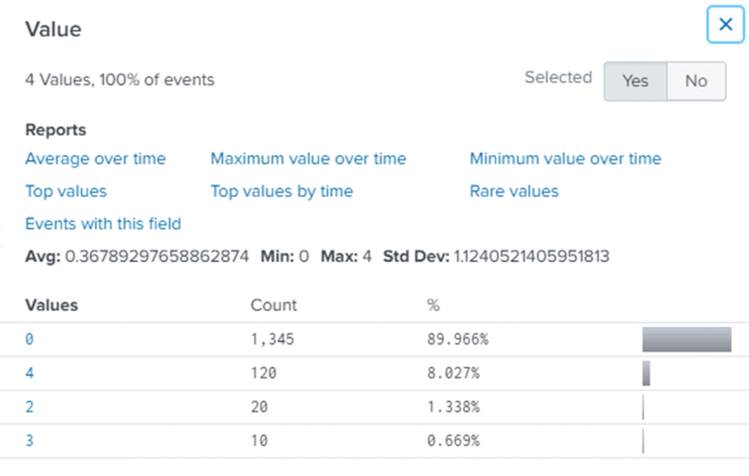This screenshot has height=476, width=749.
Task: Select value 0 from the values list
Action: [x=29, y=339]
